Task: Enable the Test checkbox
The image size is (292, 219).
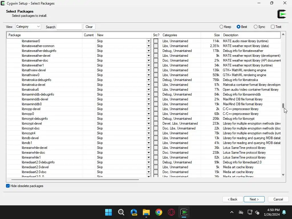Action: pyautogui.click(x=273, y=27)
